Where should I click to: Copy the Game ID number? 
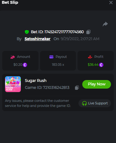[x=77, y=88]
